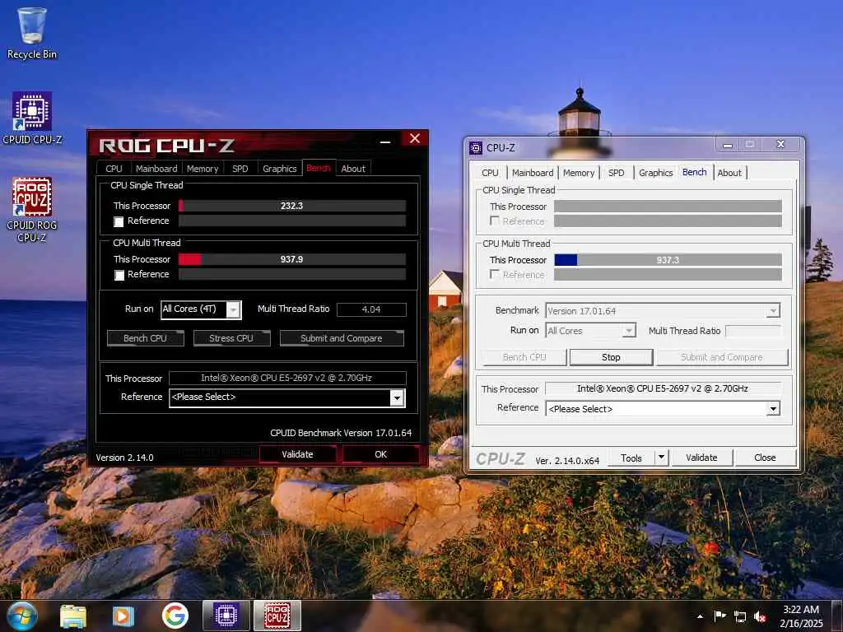The image size is (843, 632).
Task: Click Validate button in ROG CPU-Z
Action: [297, 454]
